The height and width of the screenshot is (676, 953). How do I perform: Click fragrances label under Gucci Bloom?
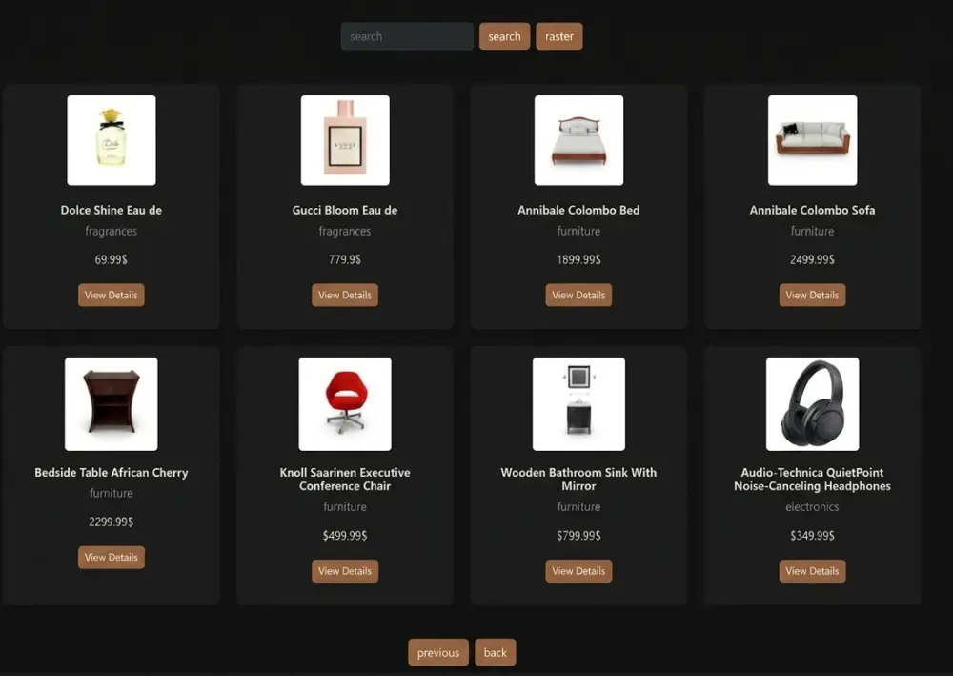pos(345,231)
